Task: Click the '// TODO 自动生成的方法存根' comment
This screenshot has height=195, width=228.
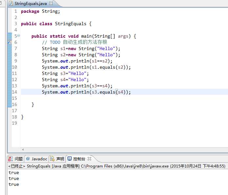Action: tap(74, 42)
